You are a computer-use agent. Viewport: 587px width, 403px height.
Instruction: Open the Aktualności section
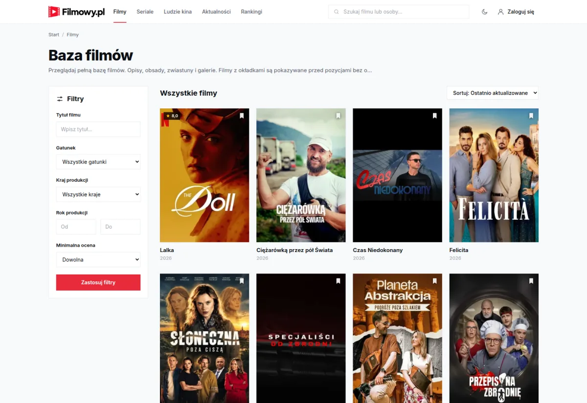(x=216, y=12)
